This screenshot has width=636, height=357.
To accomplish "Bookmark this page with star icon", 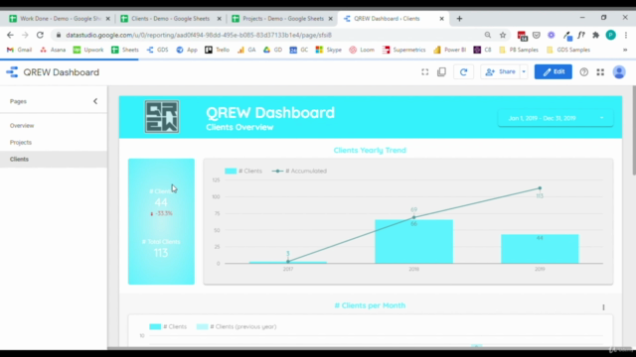I will 503,36.
